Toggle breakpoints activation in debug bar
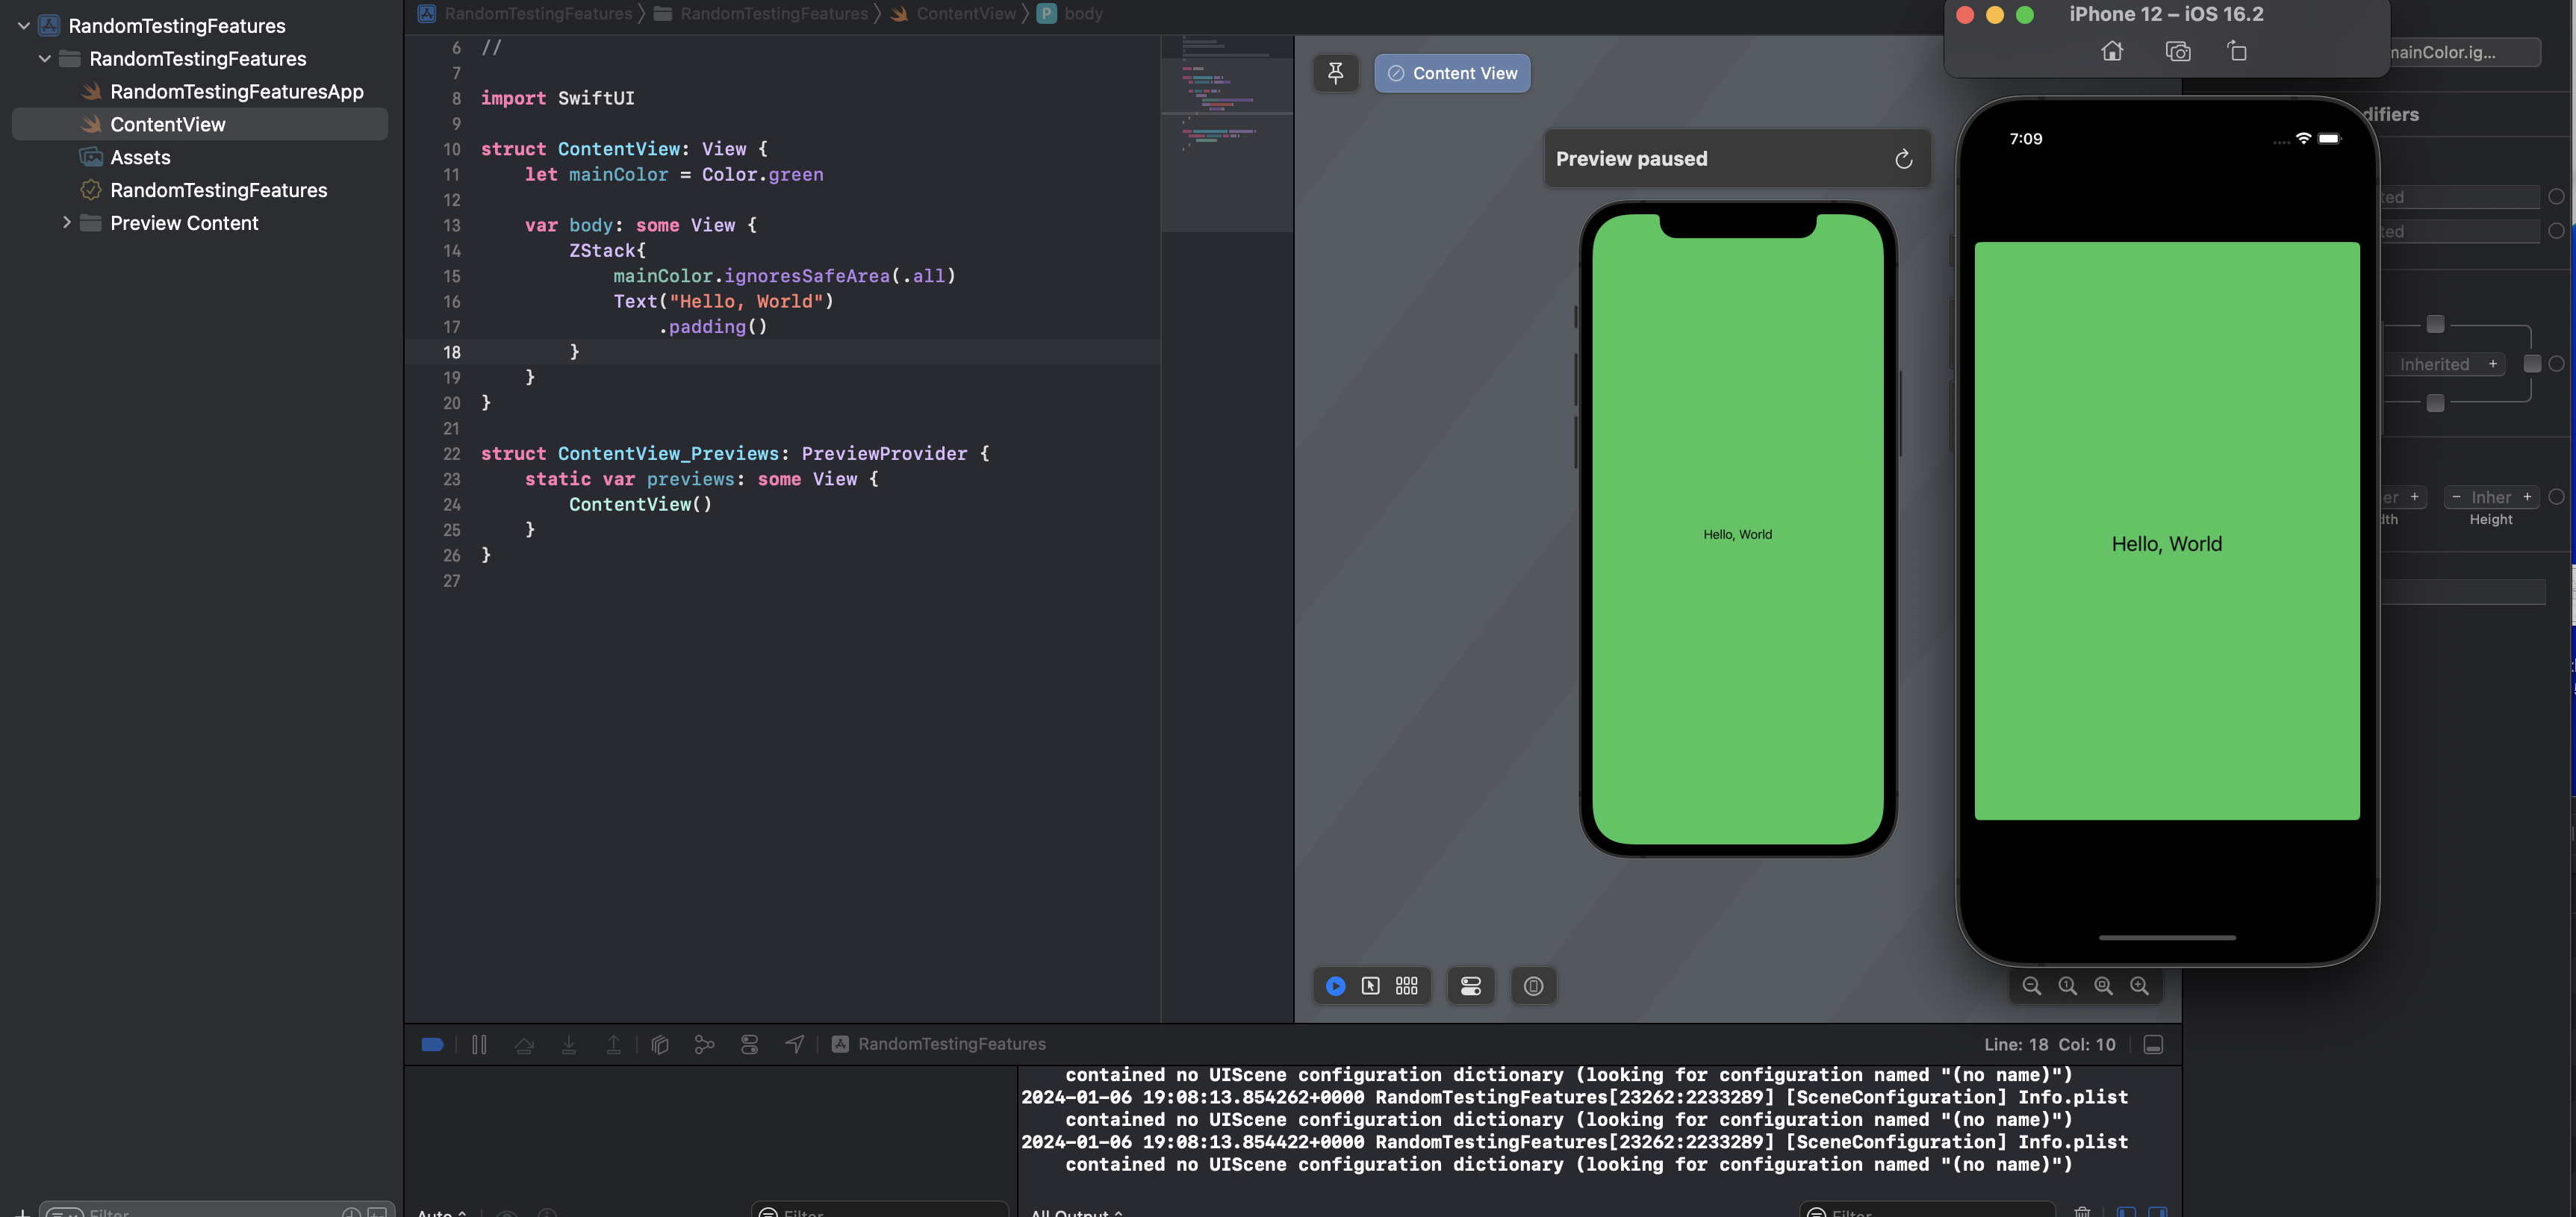Screen dimensions: 2576x1217 pos(432,1044)
